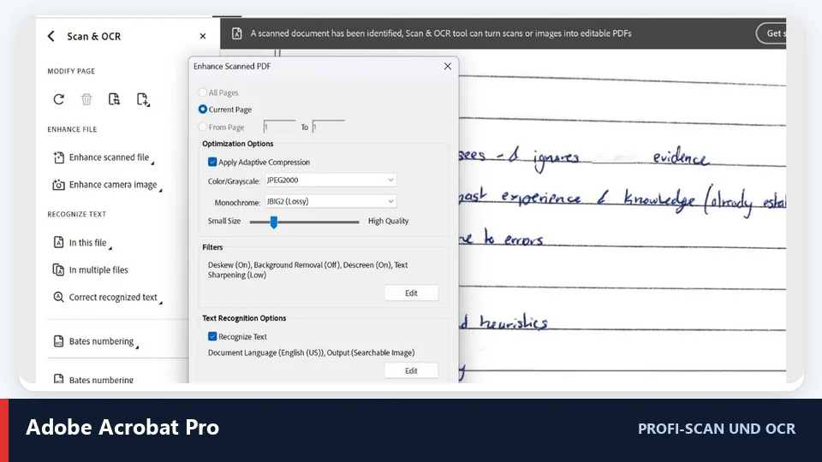Screen dimensions: 822x462
Task: Go back from Scan & OCR panel
Action: click(51, 36)
